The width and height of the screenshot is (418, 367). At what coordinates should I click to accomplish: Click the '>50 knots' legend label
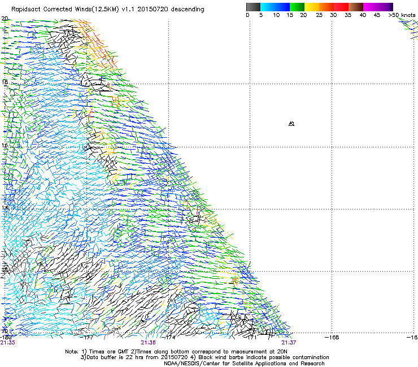click(402, 15)
